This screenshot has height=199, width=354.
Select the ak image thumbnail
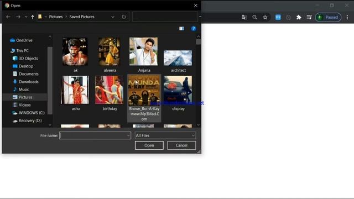tap(75, 51)
